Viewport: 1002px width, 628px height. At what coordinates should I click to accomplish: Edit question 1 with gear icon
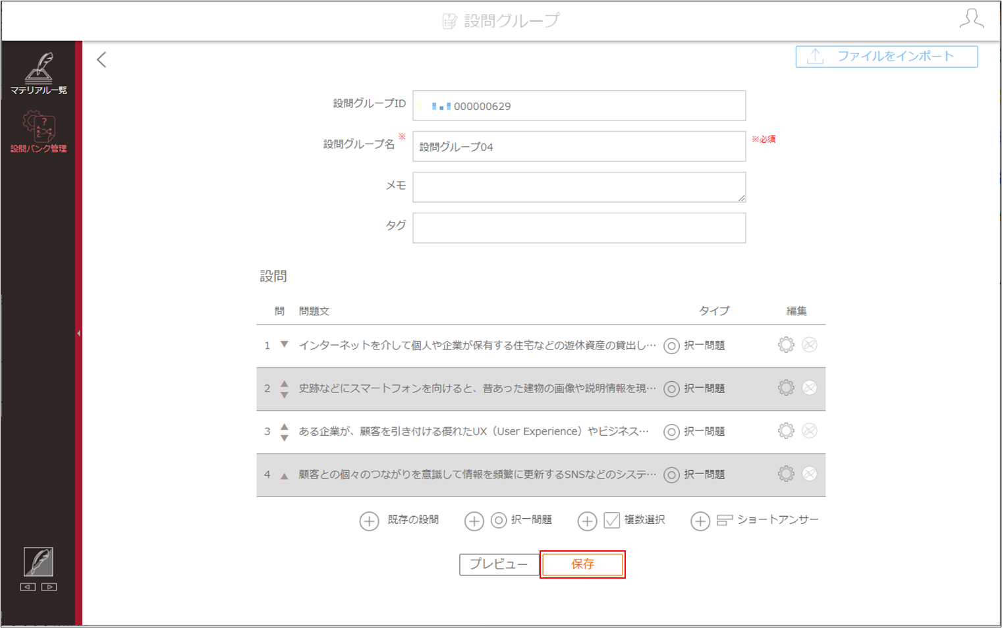click(786, 344)
